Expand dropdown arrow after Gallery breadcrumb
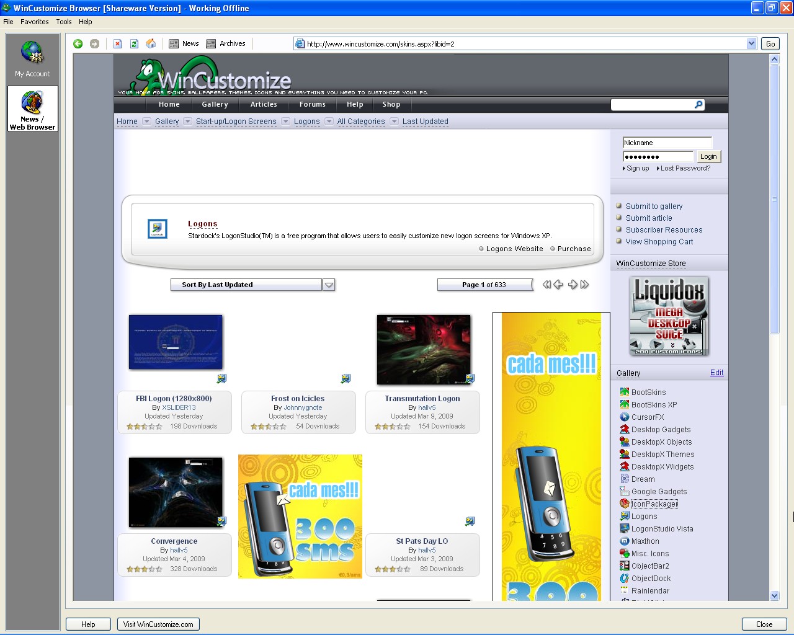This screenshot has height=635, width=794. coord(188,122)
